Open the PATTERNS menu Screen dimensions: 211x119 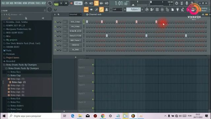point(18,3)
